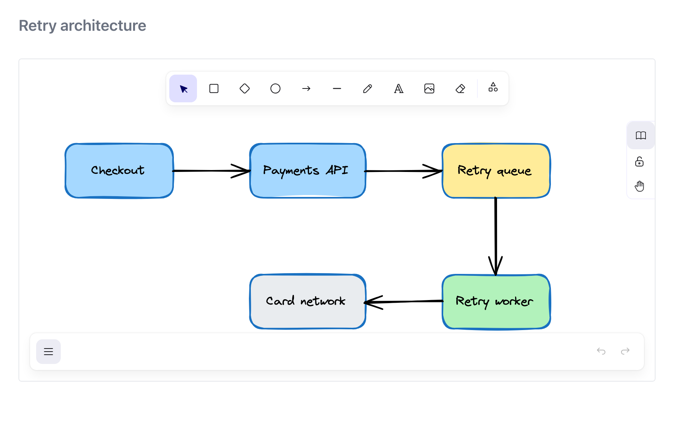Pick the Diamond shape tool
Image resolution: width=674 pixels, height=427 pixels.
(x=245, y=88)
